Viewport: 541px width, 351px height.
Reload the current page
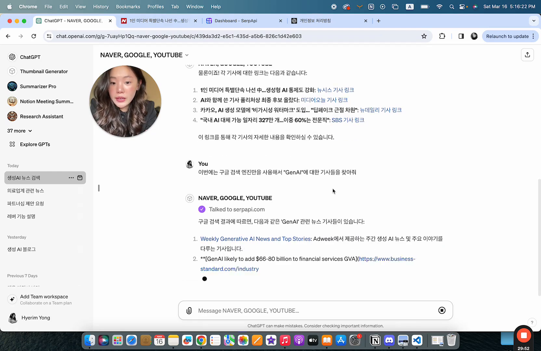(x=34, y=36)
